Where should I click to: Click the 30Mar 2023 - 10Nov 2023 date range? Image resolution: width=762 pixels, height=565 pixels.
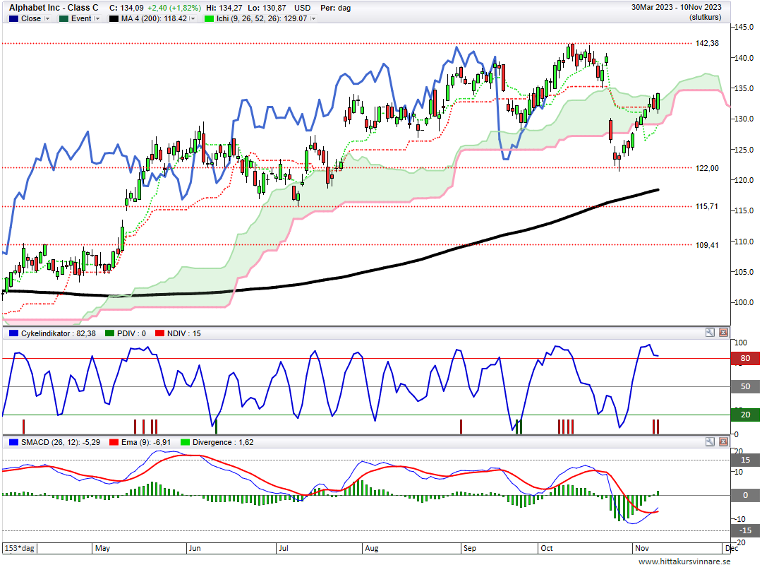pyautogui.click(x=677, y=7)
